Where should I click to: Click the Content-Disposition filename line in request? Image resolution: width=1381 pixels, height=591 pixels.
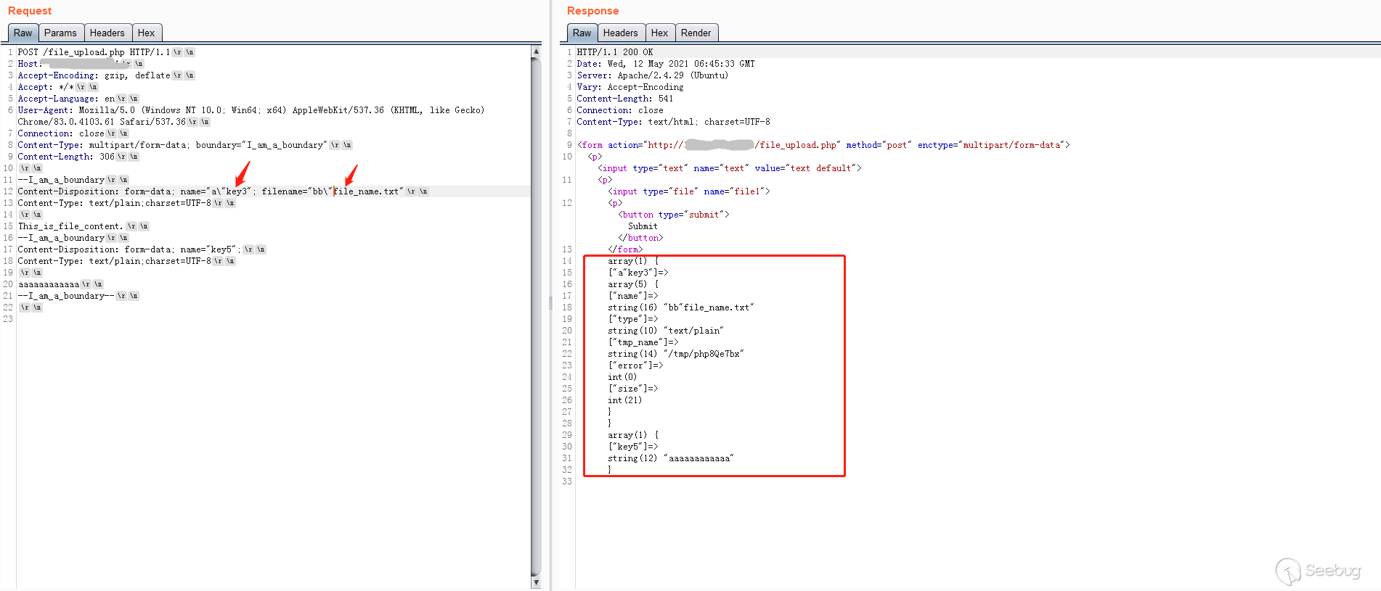point(218,191)
